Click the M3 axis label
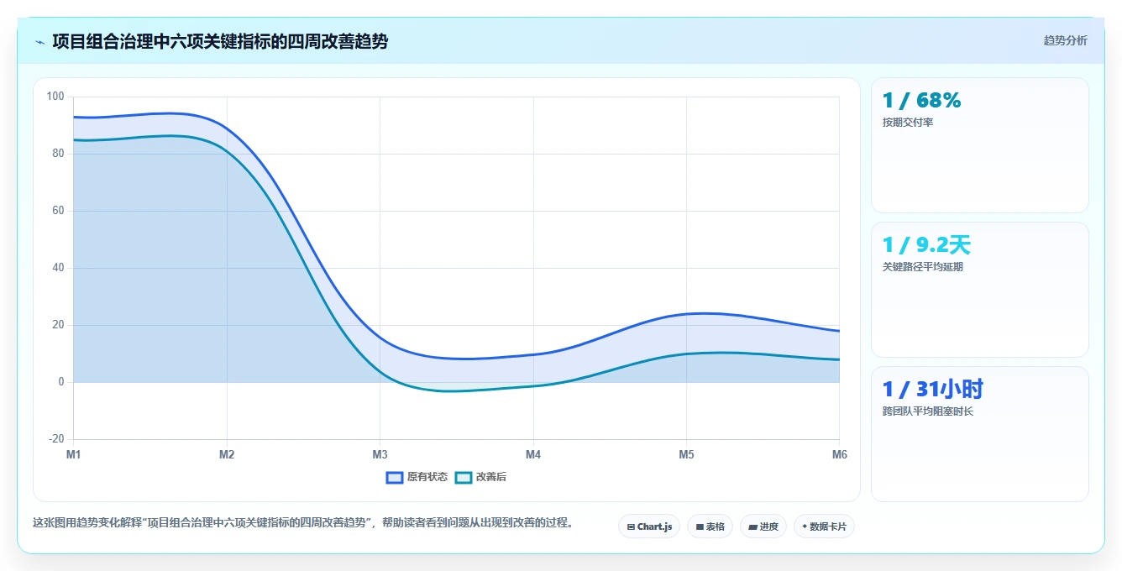 pyautogui.click(x=380, y=454)
